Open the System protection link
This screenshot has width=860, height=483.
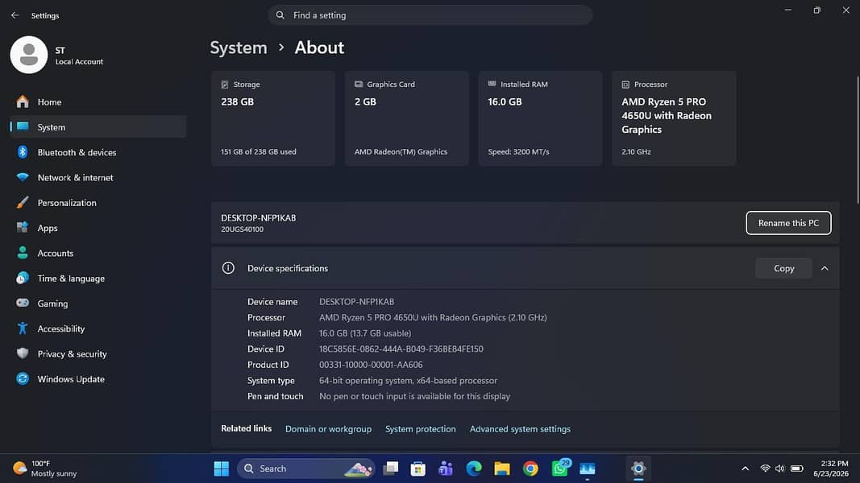[421, 429]
